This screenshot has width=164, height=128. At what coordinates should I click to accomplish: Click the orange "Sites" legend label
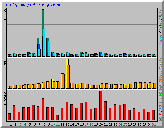click(160, 77)
